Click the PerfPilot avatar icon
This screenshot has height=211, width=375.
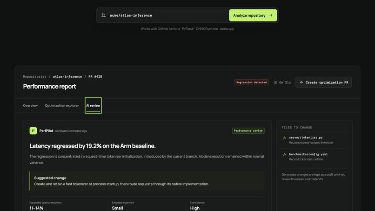(33, 131)
